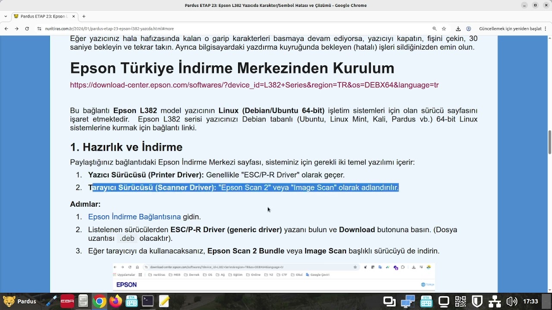
Task: Reload the current page
Action: [x=27, y=28]
